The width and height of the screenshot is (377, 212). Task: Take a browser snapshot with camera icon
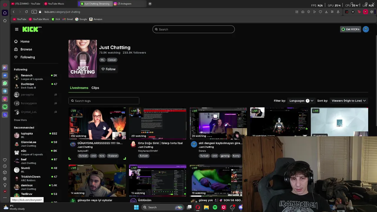click(303, 12)
